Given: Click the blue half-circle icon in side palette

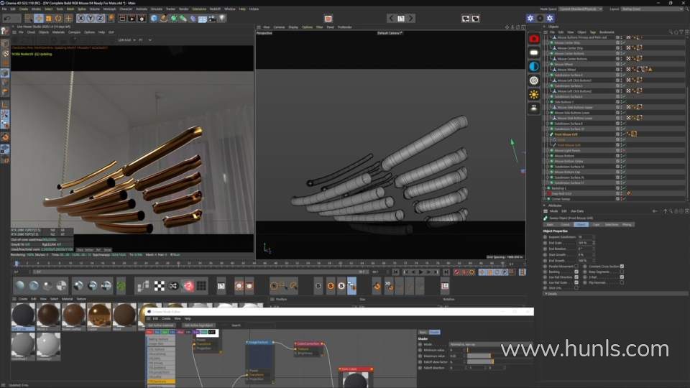Looking at the screenshot, I should tap(534, 66).
